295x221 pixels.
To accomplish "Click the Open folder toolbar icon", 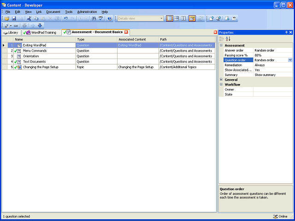I will click(x=7, y=18).
